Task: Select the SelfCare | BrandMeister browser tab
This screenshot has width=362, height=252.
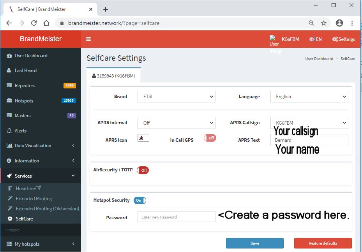Action: [50, 9]
